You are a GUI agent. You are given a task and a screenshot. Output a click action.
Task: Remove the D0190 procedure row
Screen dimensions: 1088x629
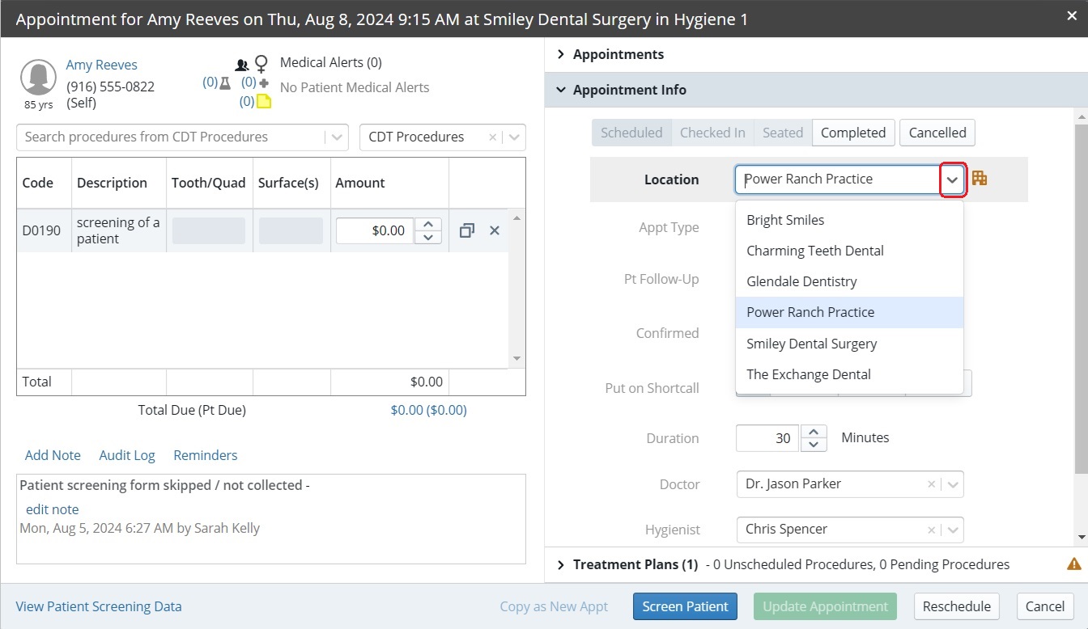click(495, 231)
